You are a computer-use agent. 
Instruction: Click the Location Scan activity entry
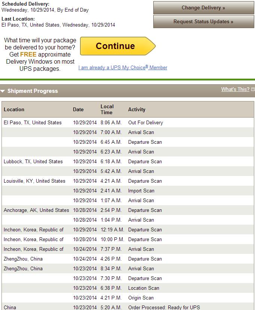point(144,288)
